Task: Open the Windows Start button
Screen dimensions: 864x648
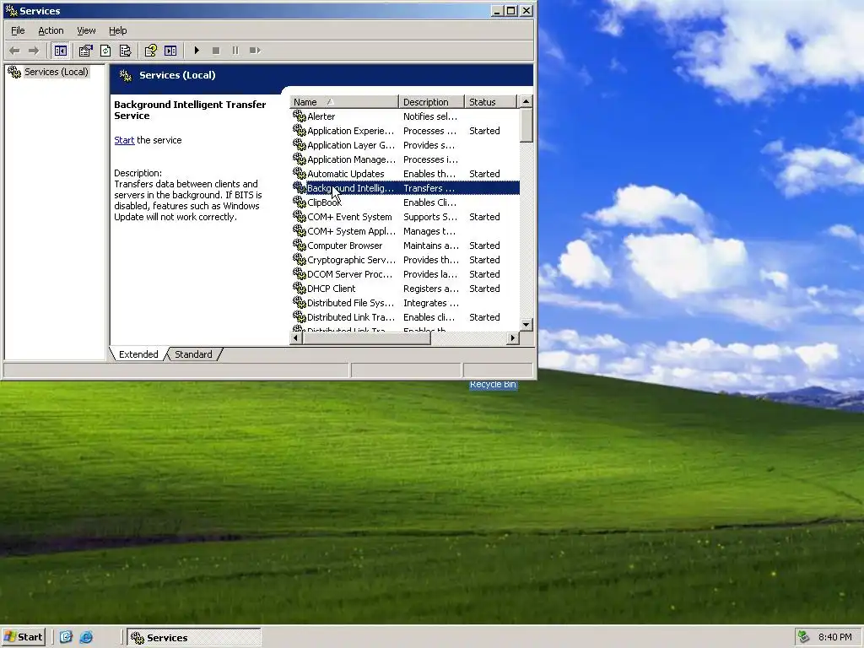Action: point(24,637)
